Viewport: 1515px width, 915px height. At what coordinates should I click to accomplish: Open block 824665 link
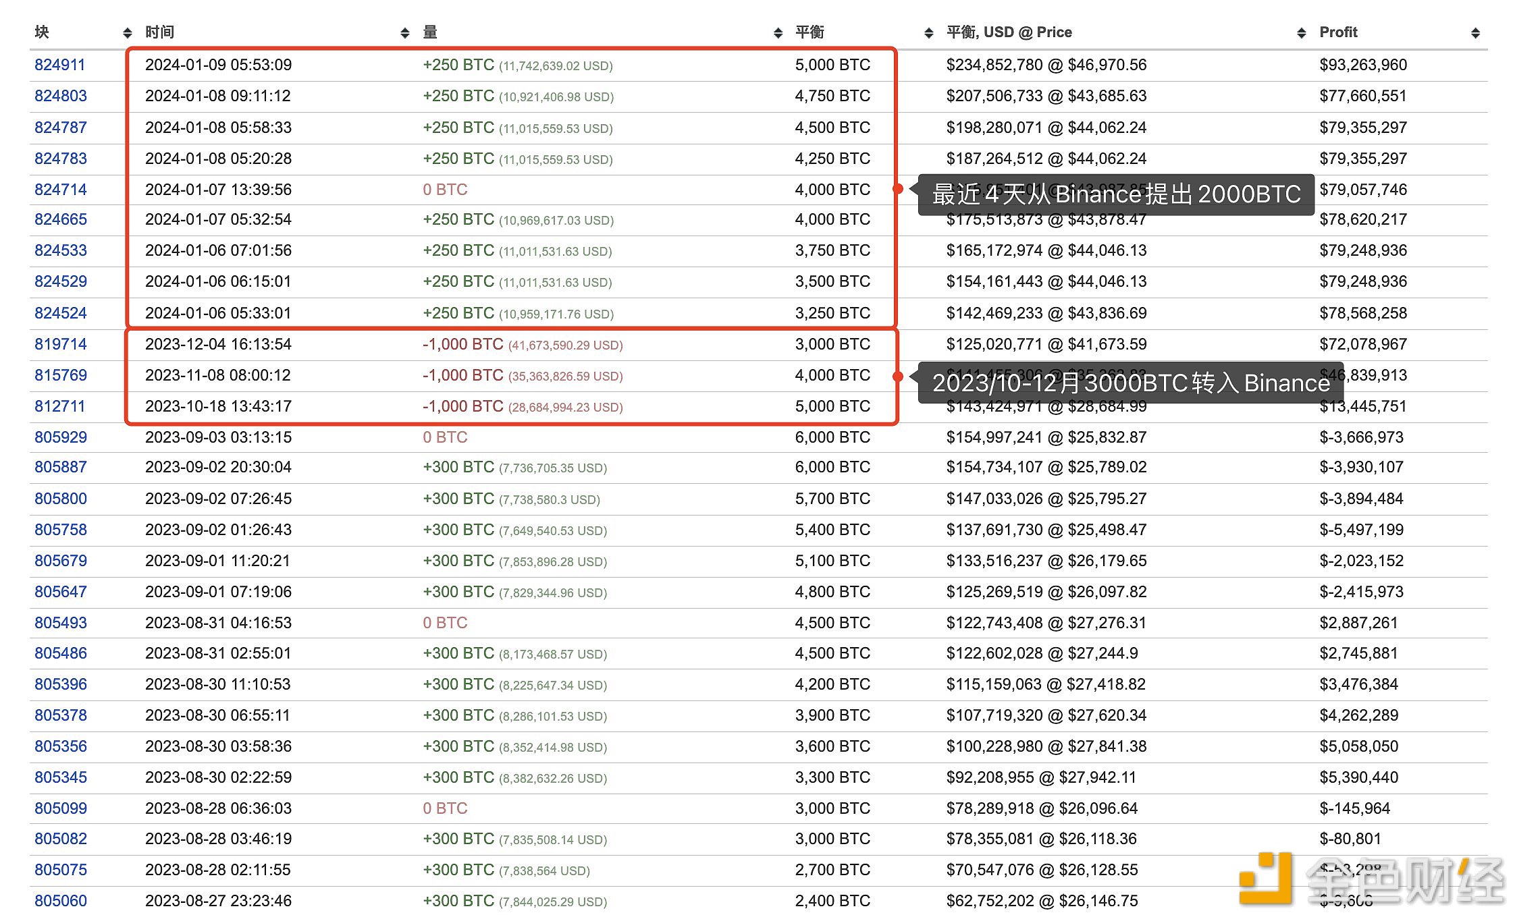tap(61, 219)
